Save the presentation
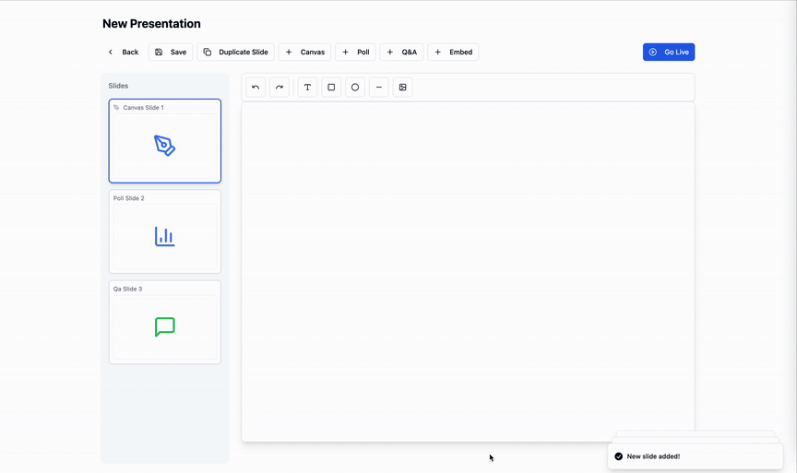This screenshot has height=473, width=797. tap(171, 52)
